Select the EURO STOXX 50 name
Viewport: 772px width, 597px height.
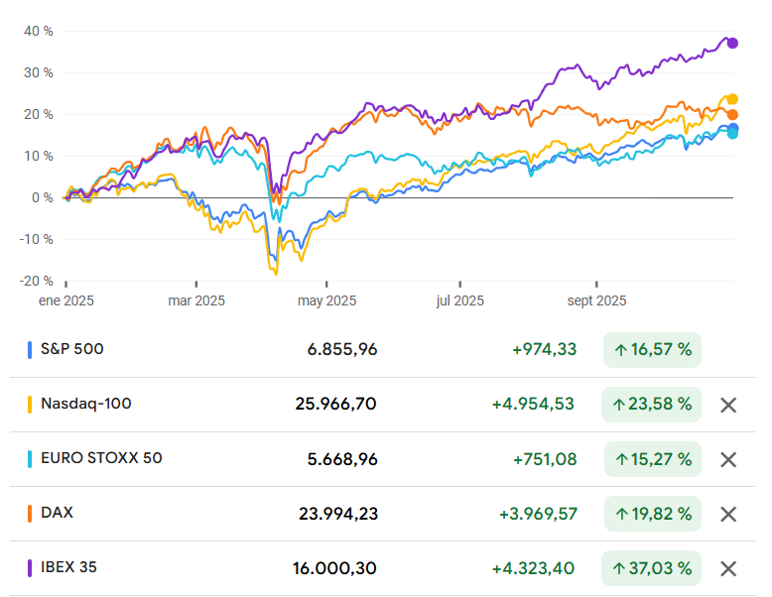(101, 458)
